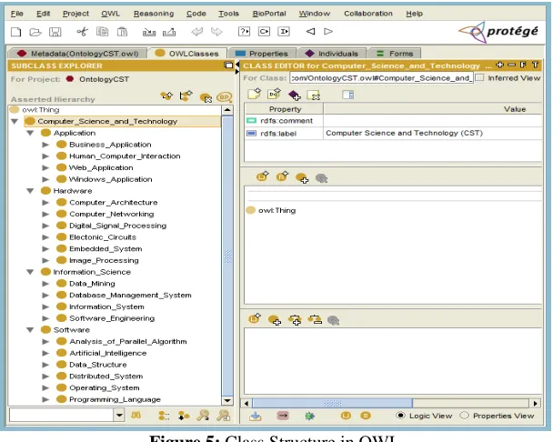Click the class search text field
The image size is (553, 442).
coord(61,415)
